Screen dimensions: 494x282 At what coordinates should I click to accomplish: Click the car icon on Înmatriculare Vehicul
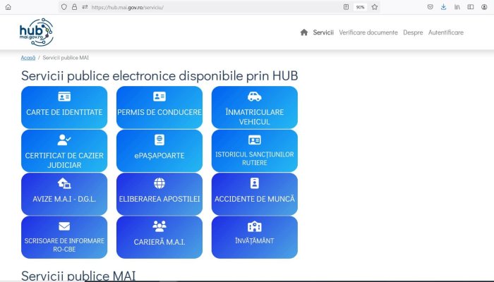tap(255, 97)
